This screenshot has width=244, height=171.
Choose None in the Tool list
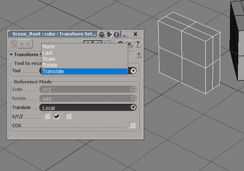coord(84,47)
